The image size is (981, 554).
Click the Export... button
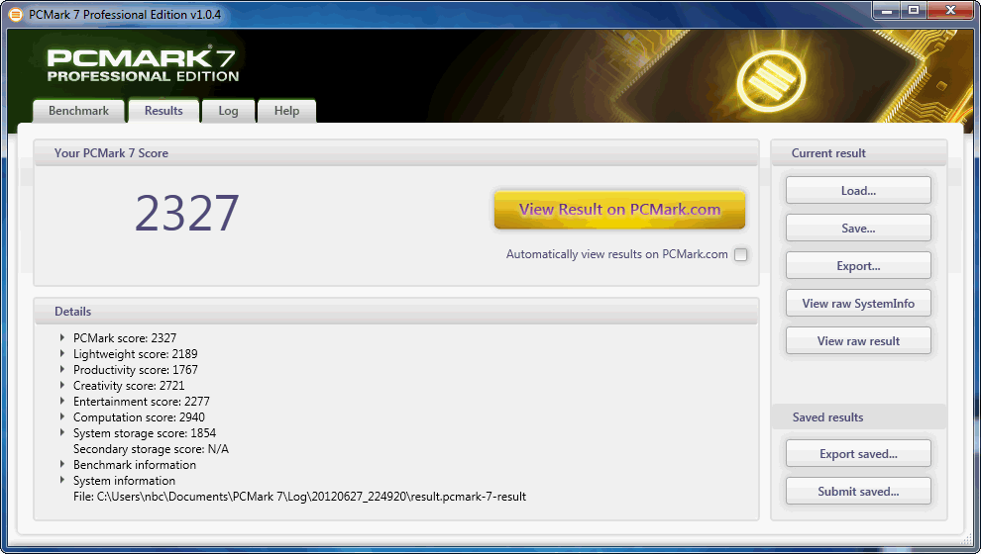(858, 265)
